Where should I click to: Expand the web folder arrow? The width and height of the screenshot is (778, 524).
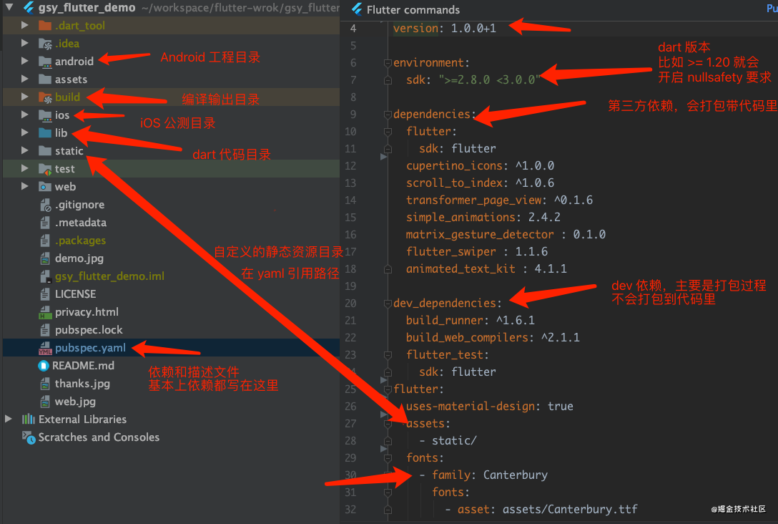(25, 186)
